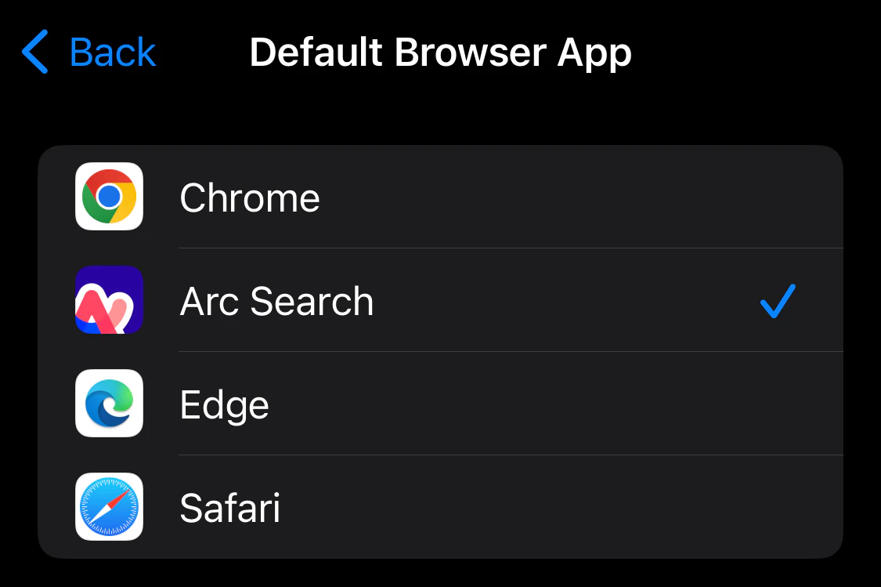Click the blue checkmark beside Arc Search
Viewport: 881px width, 587px height.
(x=778, y=301)
